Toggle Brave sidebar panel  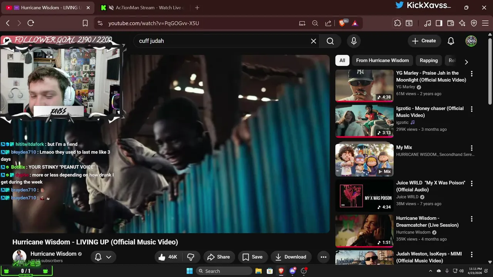(439, 23)
